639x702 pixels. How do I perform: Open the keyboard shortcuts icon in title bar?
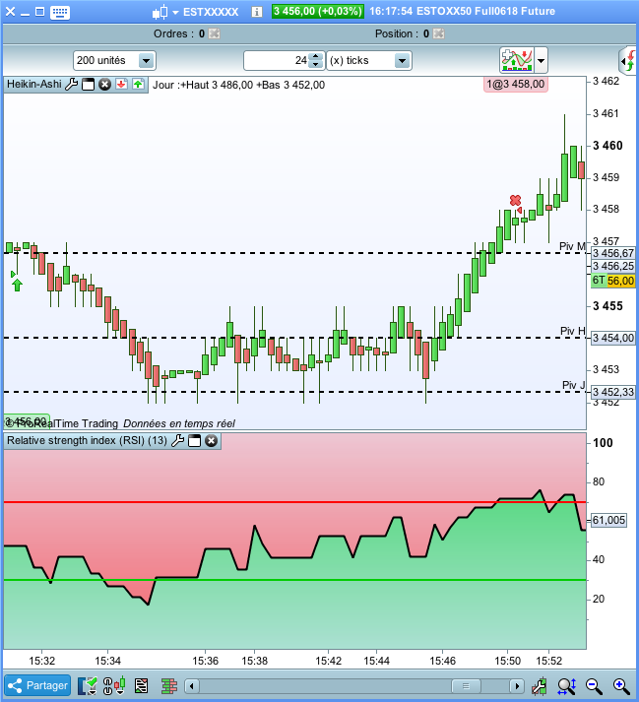click(59, 12)
